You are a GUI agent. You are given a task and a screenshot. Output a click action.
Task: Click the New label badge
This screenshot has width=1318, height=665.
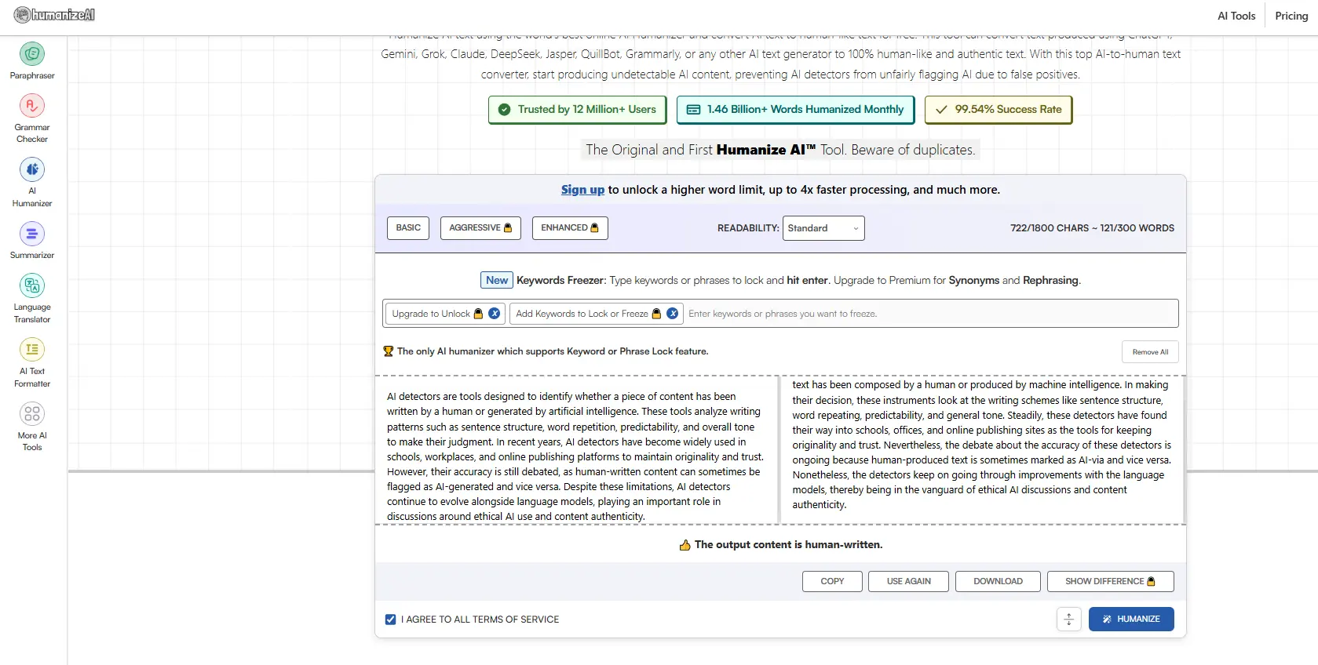click(497, 280)
